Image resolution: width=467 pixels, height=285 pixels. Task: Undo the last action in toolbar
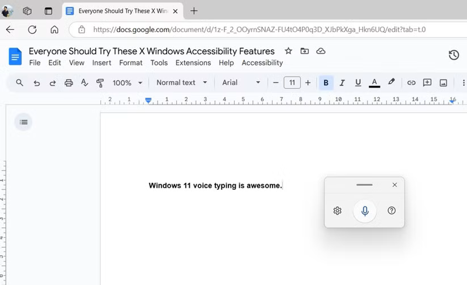(36, 83)
